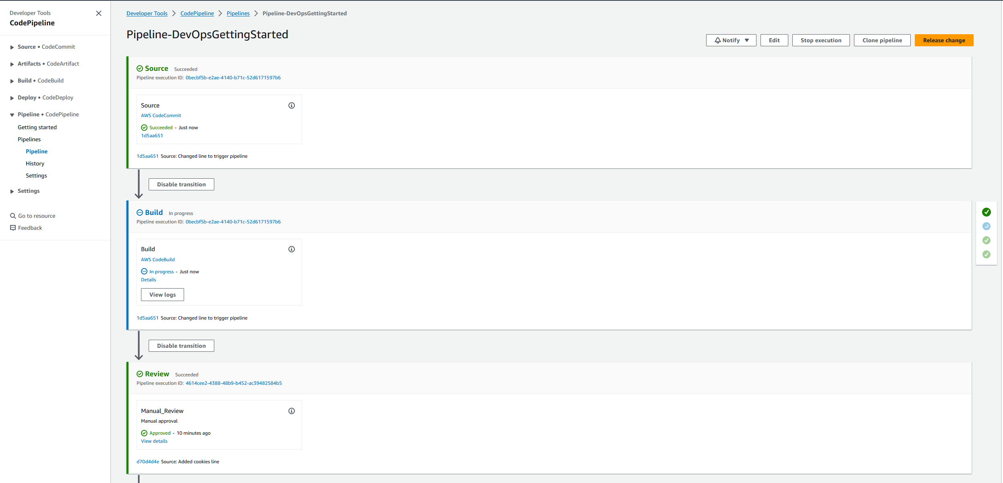Click the top green checkmark stage indicator
The height and width of the screenshot is (483, 1003).
click(986, 212)
